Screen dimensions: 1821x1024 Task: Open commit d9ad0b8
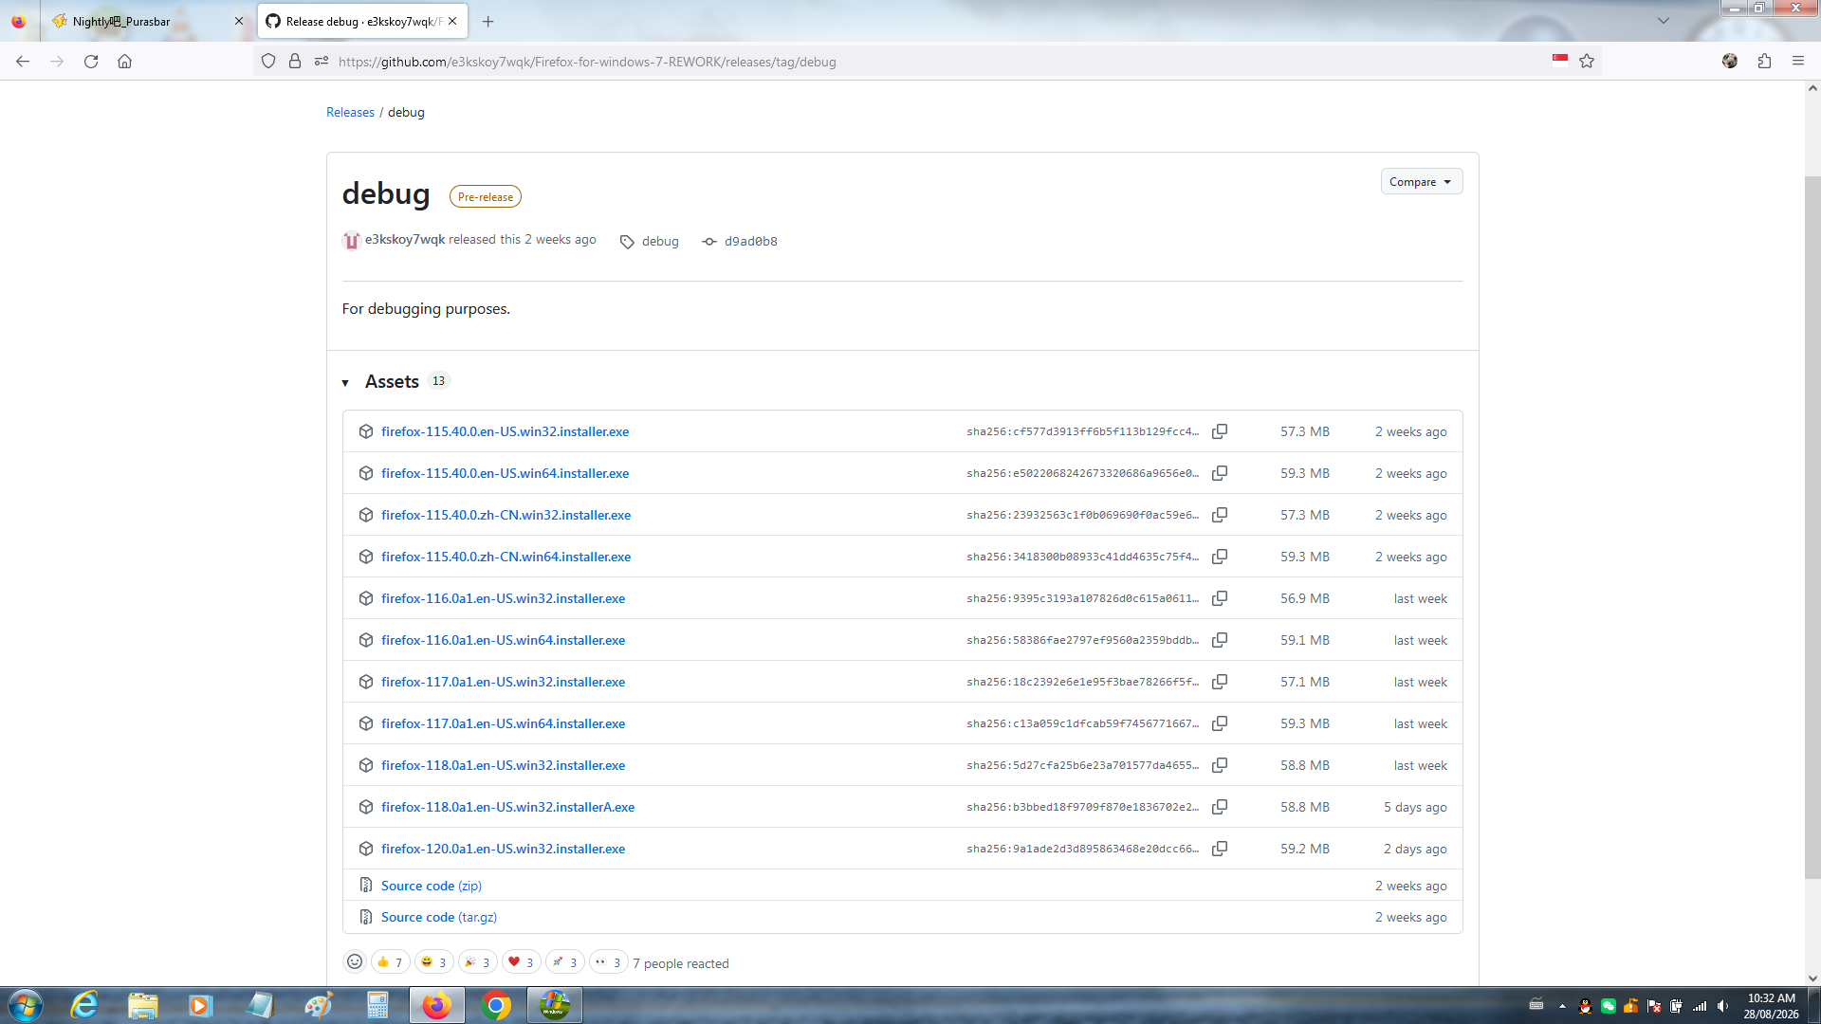coord(751,241)
